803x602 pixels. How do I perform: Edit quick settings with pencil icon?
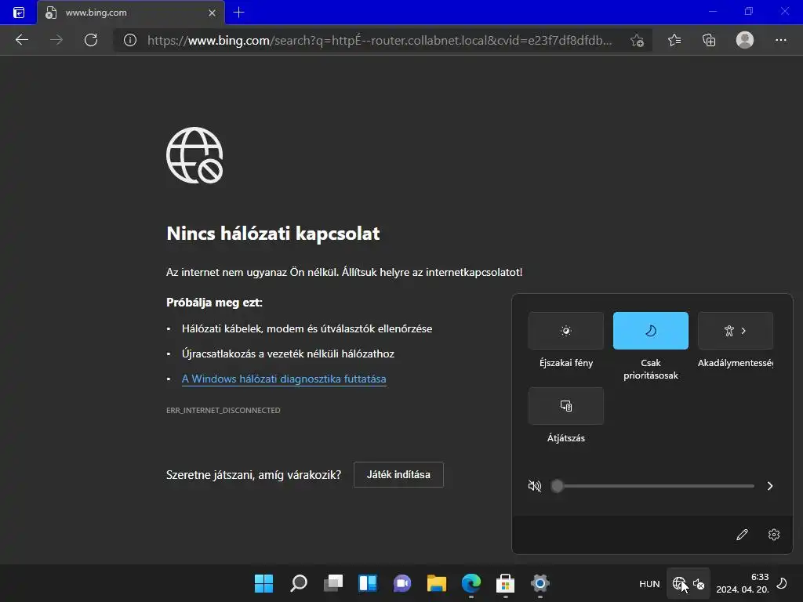[x=742, y=535]
